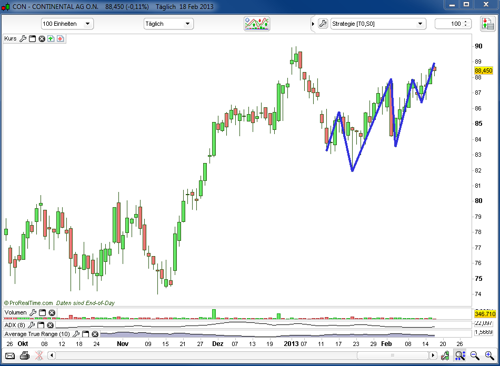Open the 100 Einheiten dropdown
Image resolution: width=500 pixels, height=366 pixels.
pyautogui.click(x=67, y=24)
